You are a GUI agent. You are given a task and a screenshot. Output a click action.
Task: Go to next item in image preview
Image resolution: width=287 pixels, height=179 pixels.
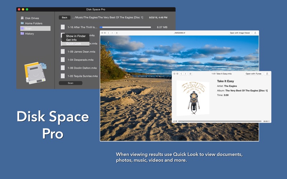point(112,33)
